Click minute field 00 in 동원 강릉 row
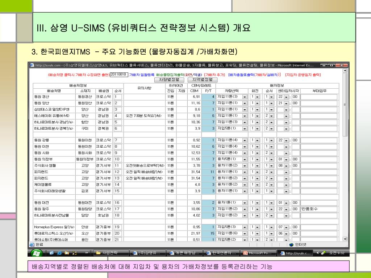The image size is (371, 278). tap(296, 140)
